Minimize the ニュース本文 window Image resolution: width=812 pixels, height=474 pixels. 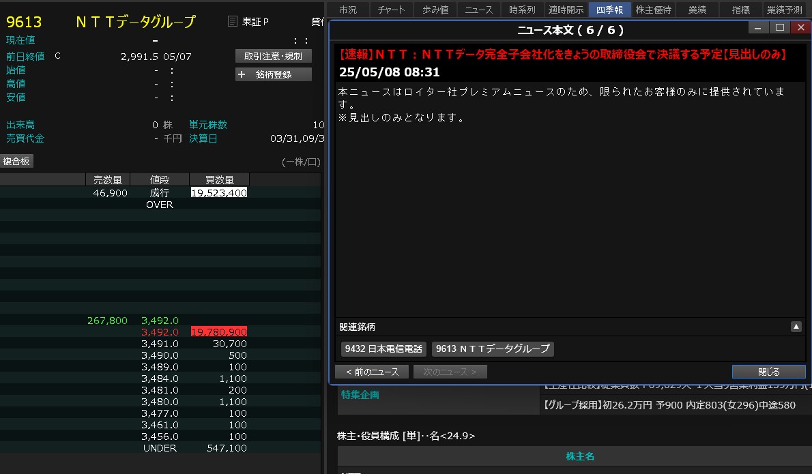point(757,27)
